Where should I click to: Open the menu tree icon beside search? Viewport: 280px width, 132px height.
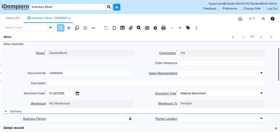click(117, 7)
